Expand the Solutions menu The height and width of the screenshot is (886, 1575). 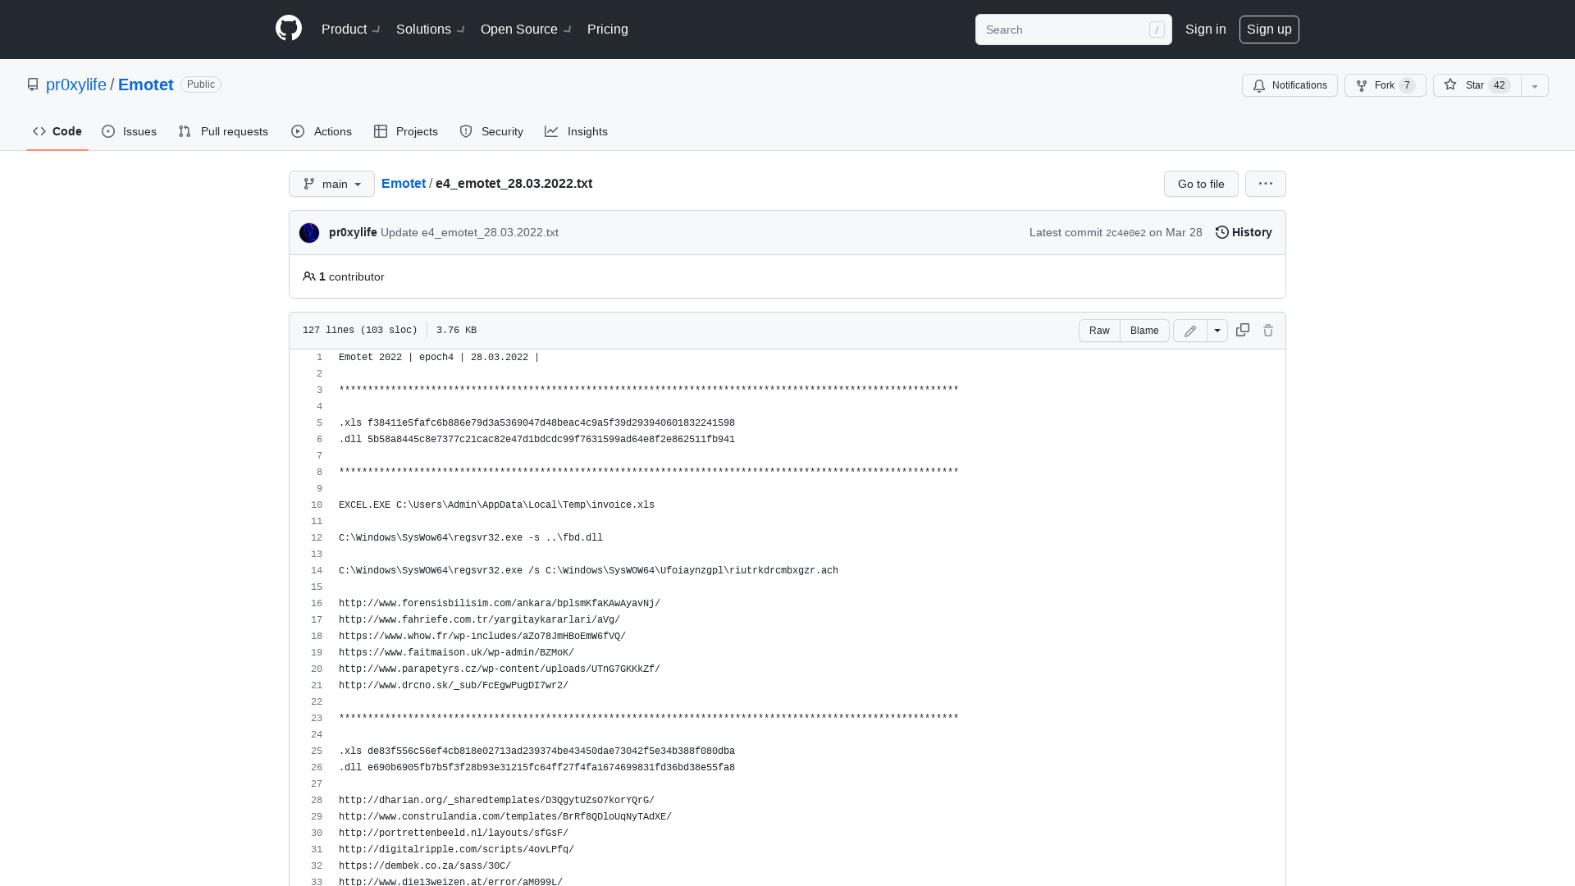pos(431,30)
